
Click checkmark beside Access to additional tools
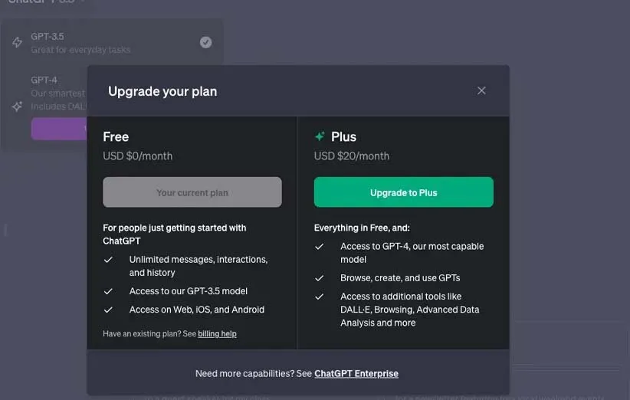[x=320, y=297]
